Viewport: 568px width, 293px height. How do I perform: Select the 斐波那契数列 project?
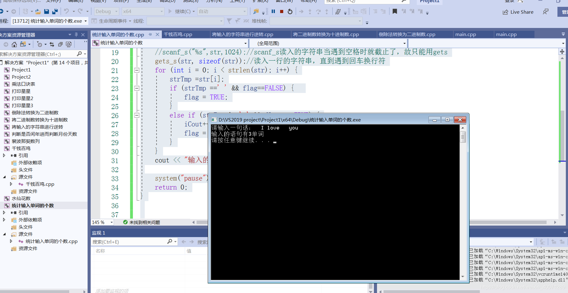coord(26,141)
